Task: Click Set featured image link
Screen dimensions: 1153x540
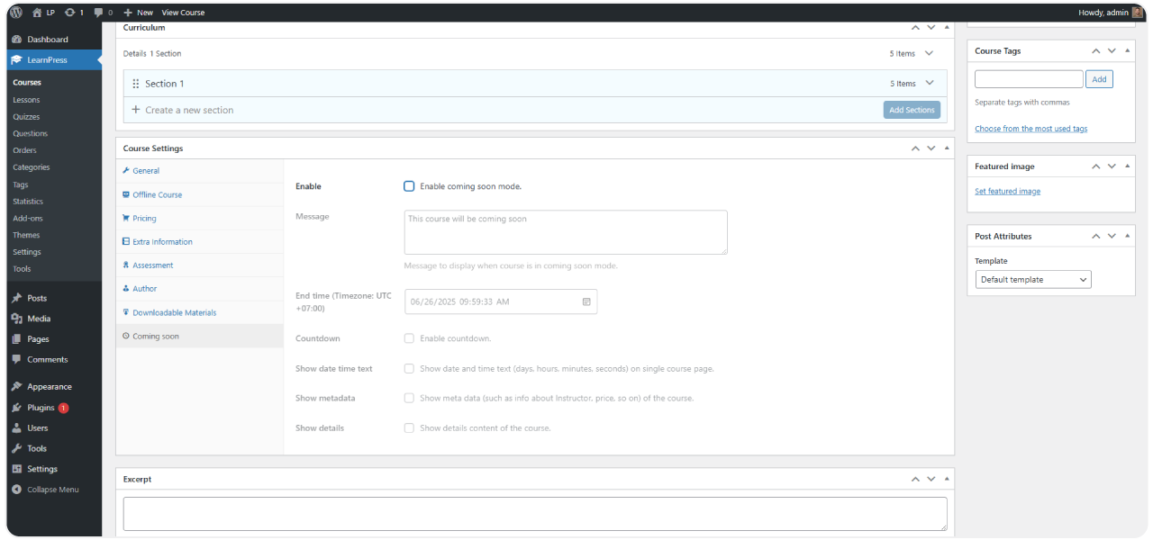Action: pyautogui.click(x=1007, y=192)
